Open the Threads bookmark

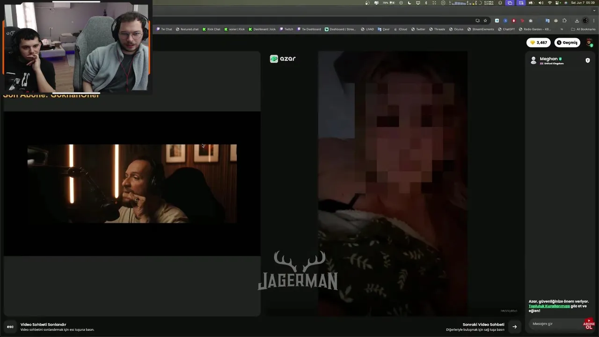tap(437, 29)
